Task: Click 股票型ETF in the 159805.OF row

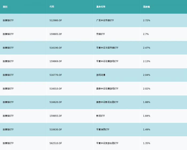Action: tap(8, 34)
